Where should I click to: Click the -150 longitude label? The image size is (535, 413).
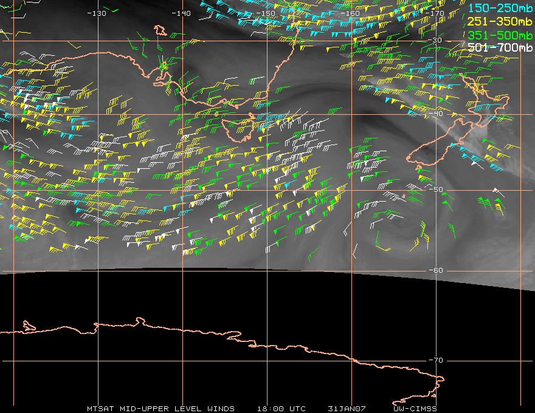point(266,13)
